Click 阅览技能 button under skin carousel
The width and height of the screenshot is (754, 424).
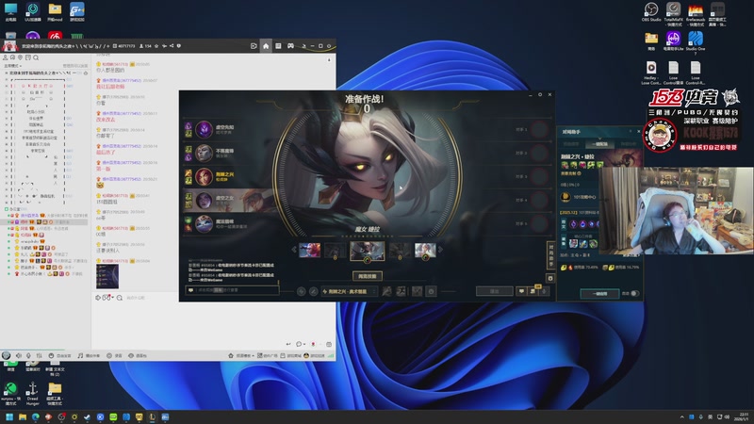[368, 276]
